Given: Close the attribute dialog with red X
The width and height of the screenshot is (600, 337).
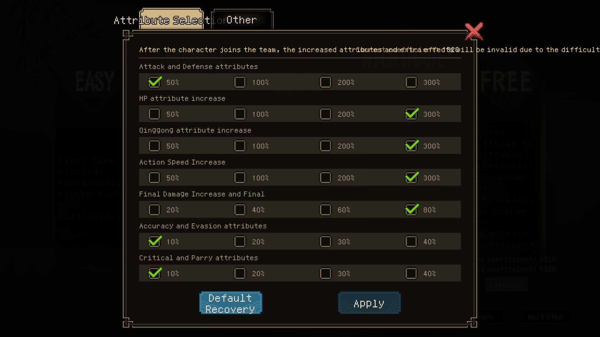Looking at the screenshot, I should [474, 31].
